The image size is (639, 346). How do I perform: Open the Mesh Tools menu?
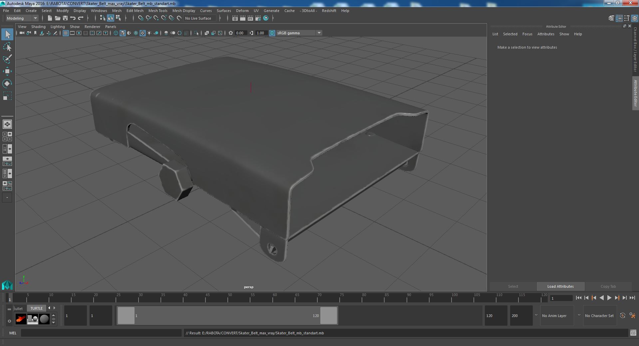click(158, 11)
